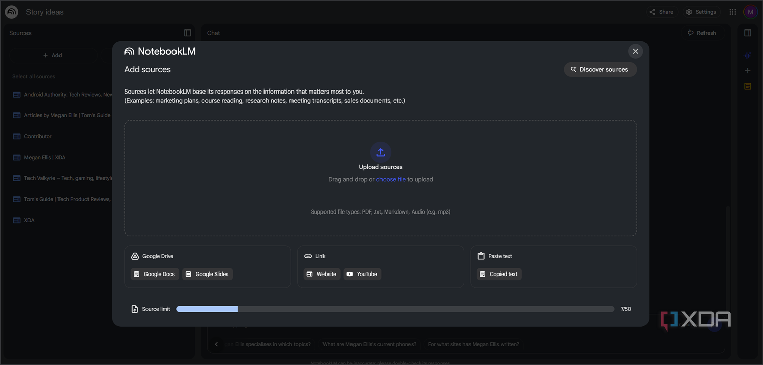Open the Google apps grid
Screen dimensions: 763x365
click(x=732, y=12)
